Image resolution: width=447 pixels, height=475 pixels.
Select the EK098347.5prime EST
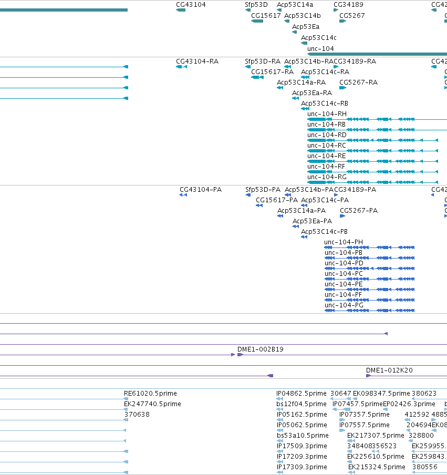355,399
